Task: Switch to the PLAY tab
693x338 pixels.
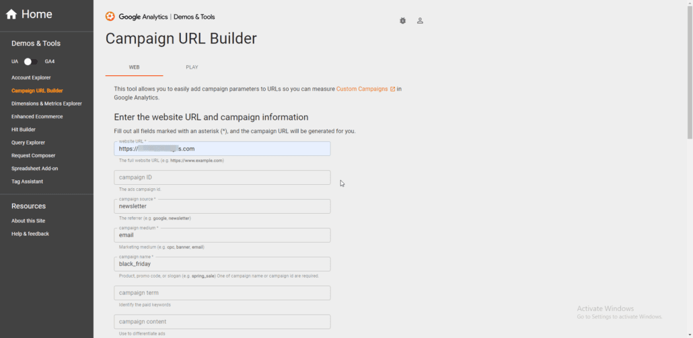Action: [x=192, y=67]
